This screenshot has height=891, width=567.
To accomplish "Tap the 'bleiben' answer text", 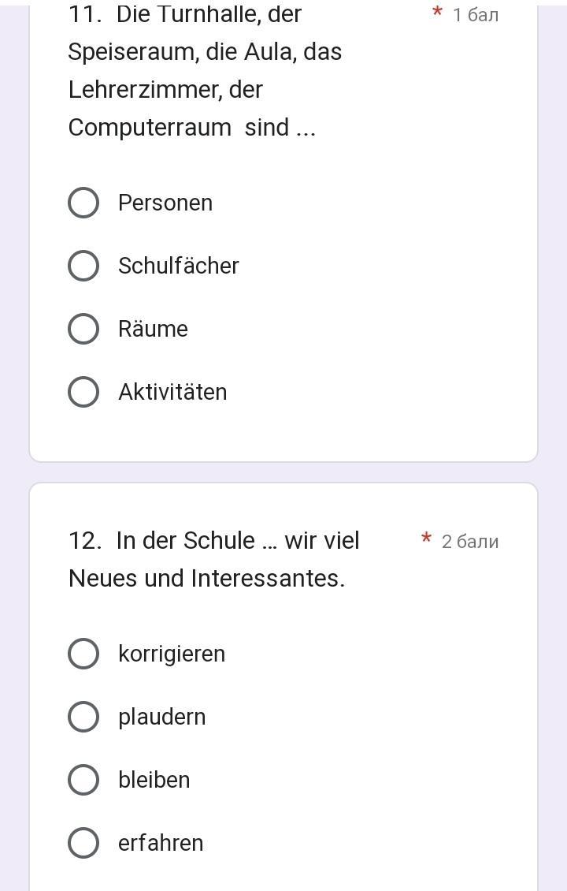I will tap(154, 780).
